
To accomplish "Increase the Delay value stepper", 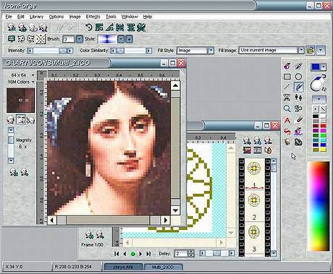I will (191, 252).
